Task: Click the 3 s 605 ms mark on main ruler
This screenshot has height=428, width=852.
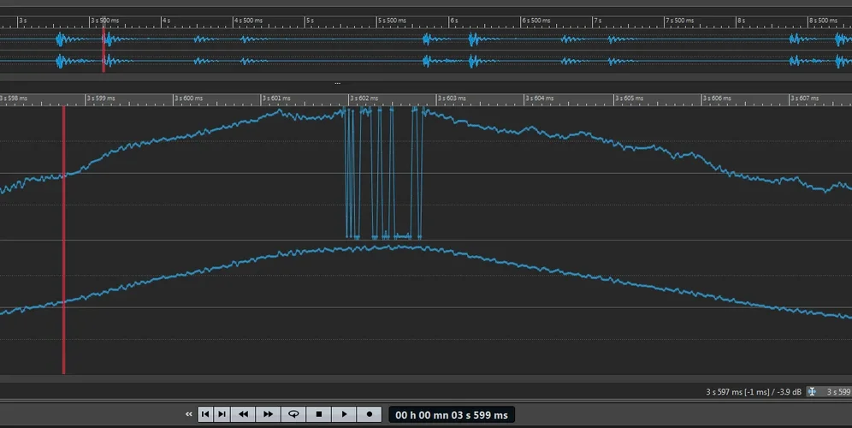Action: click(629, 98)
